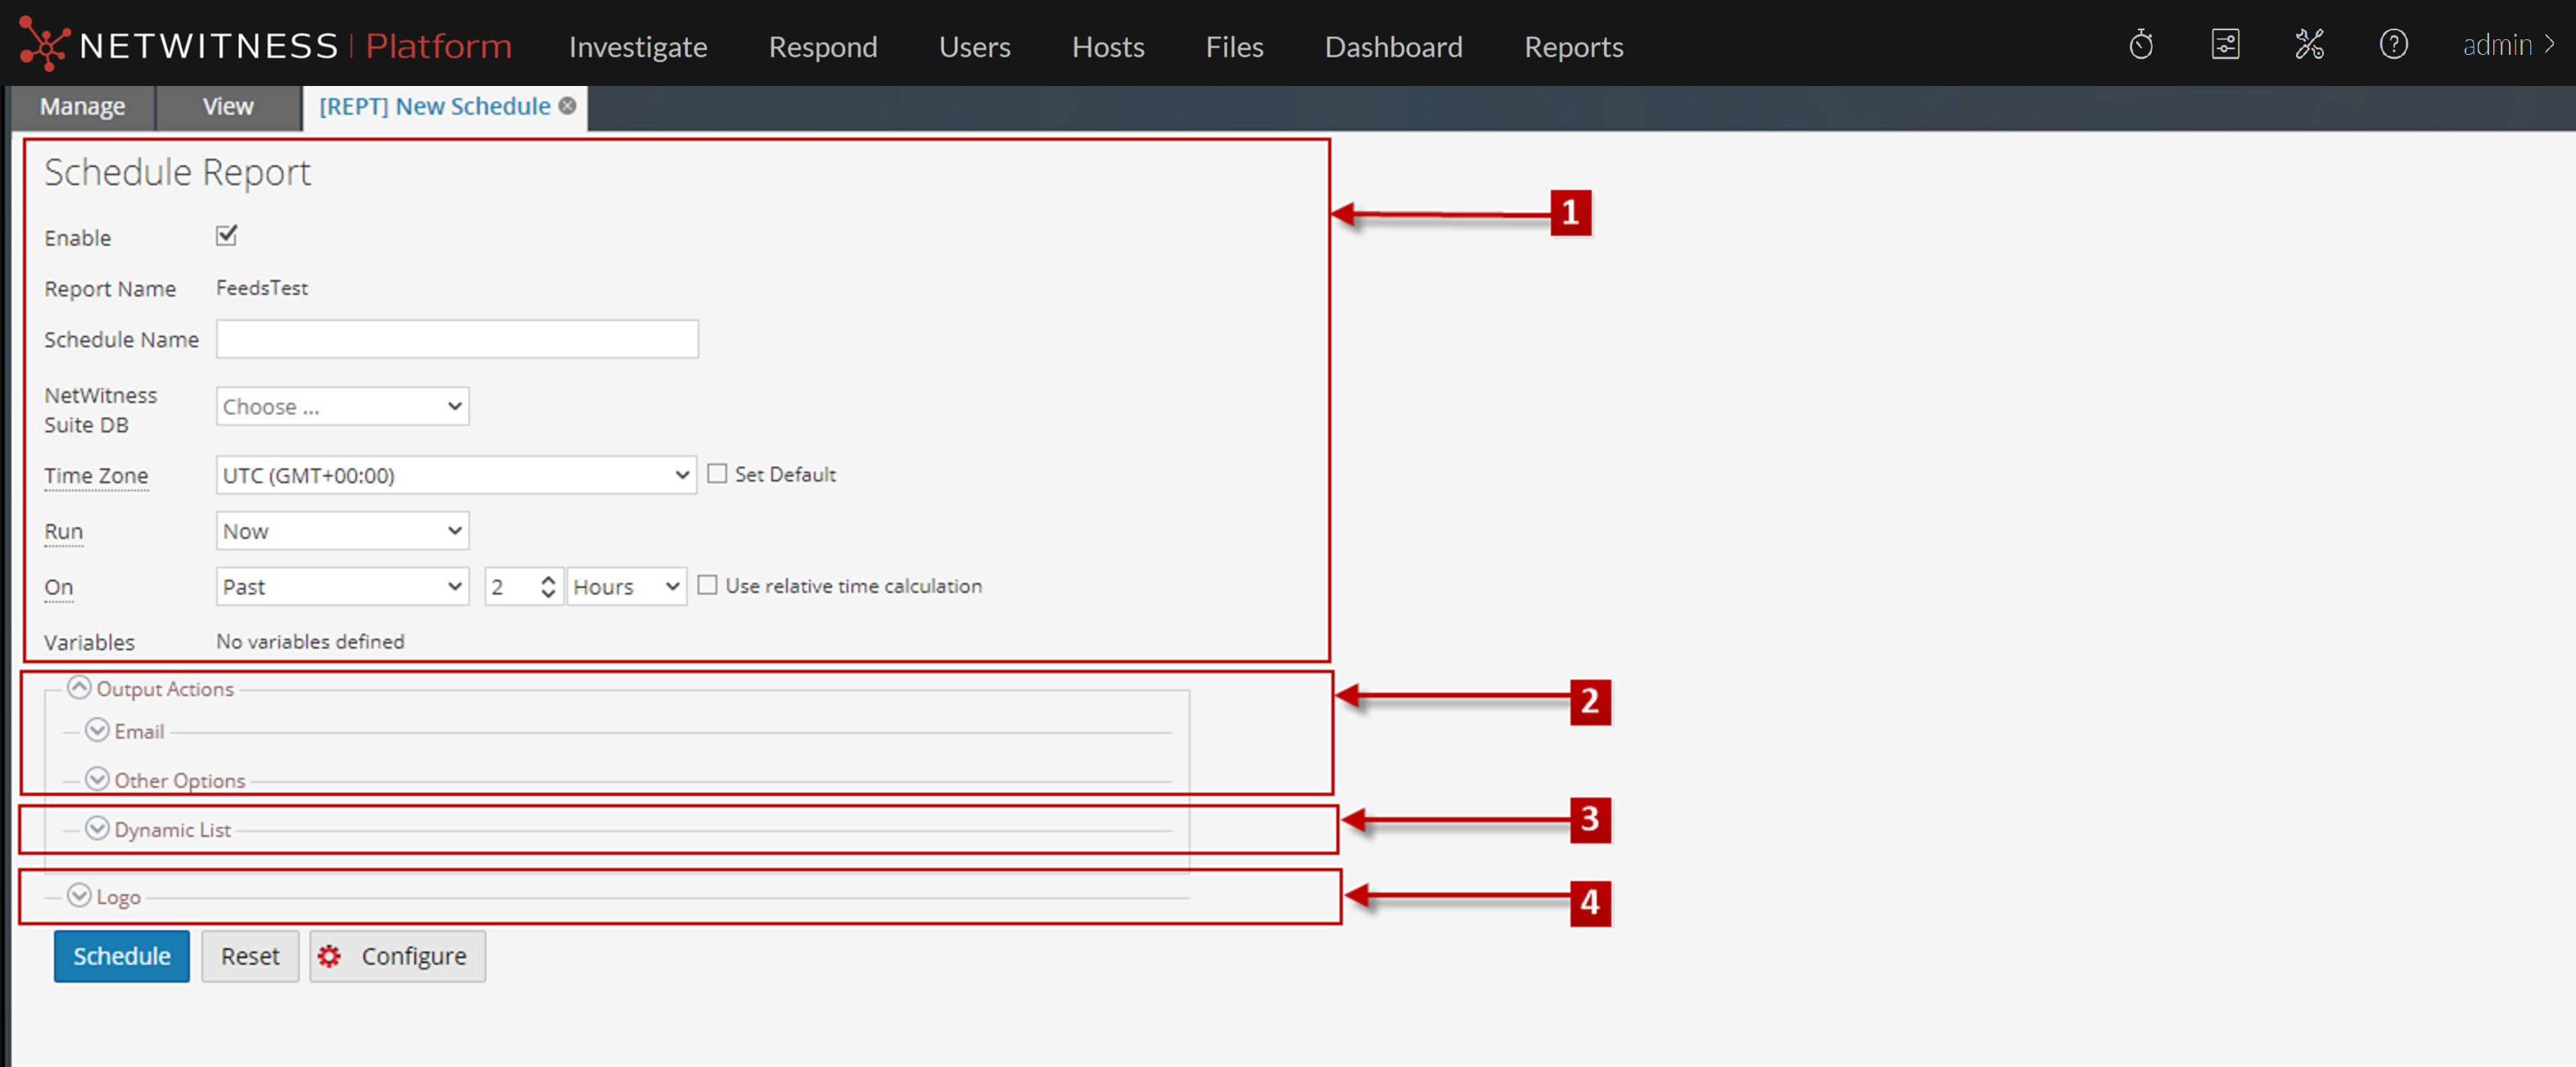Open the Investigate menu

[637, 46]
